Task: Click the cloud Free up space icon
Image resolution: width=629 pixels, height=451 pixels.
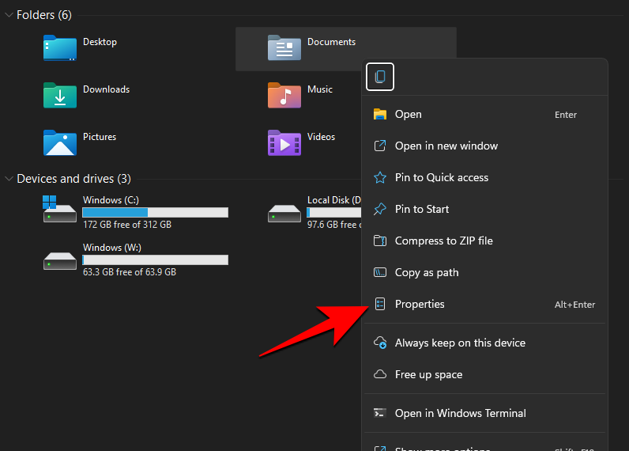Action: [x=380, y=375]
